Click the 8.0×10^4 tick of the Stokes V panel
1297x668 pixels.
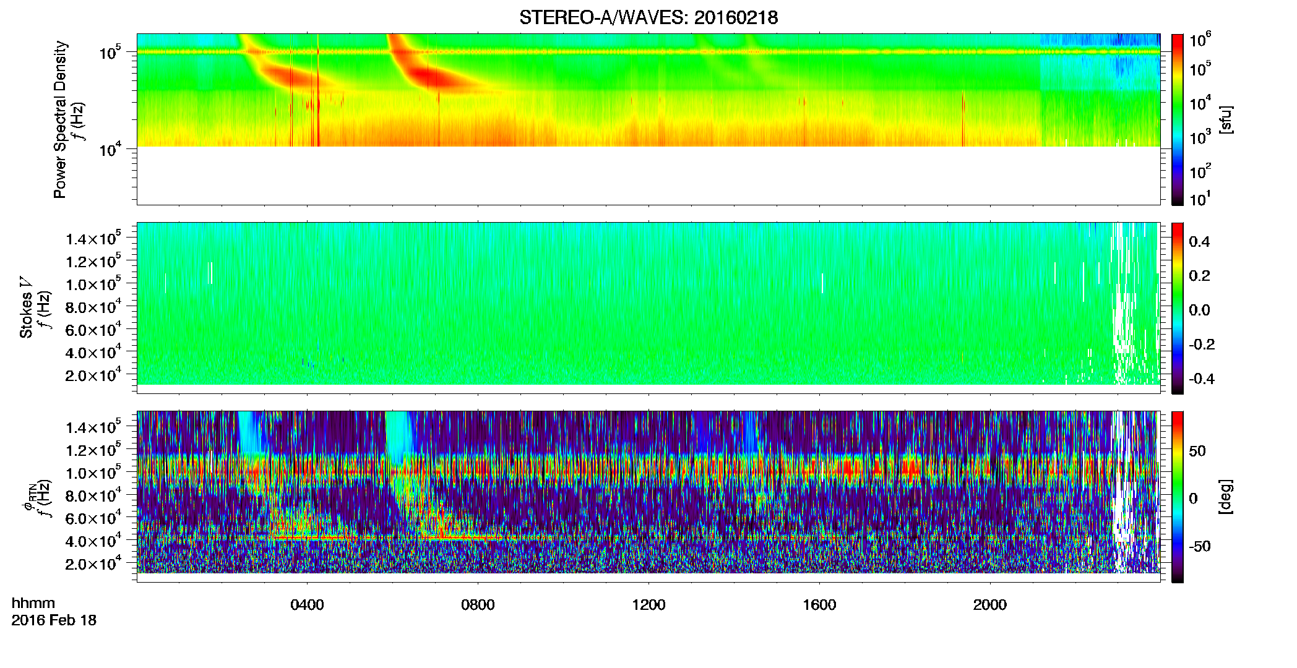point(93,307)
